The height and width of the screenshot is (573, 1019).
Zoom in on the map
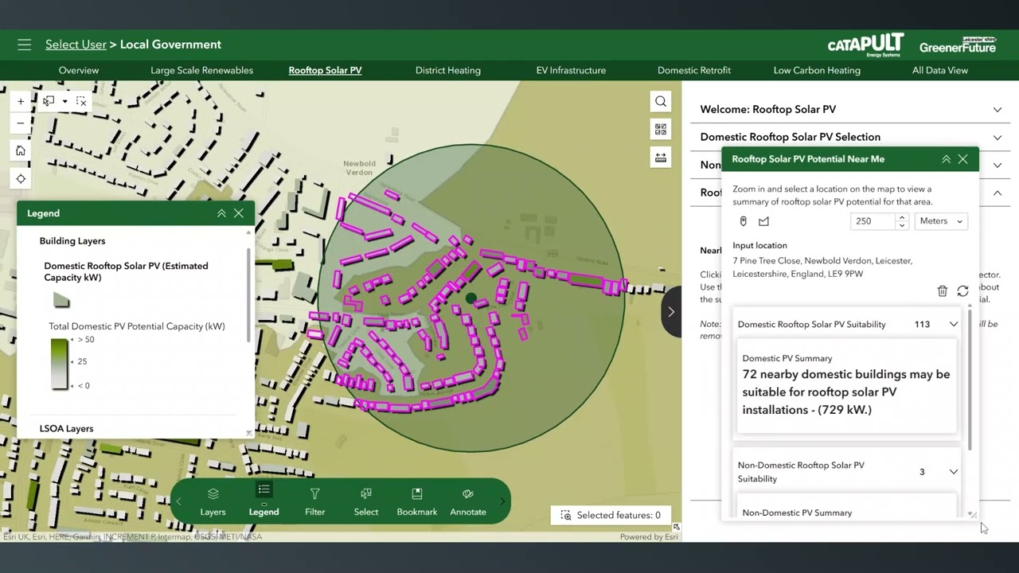point(21,101)
